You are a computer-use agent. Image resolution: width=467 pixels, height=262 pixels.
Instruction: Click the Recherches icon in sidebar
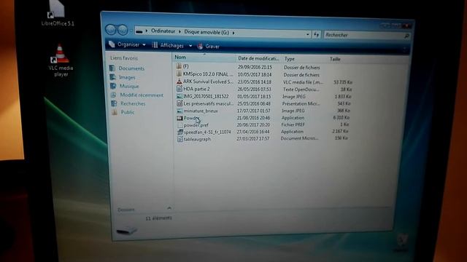click(x=114, y=103)
